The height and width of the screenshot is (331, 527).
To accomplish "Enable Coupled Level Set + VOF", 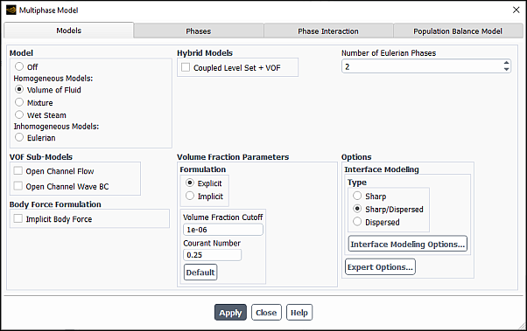I will click(x=186, y=67).
